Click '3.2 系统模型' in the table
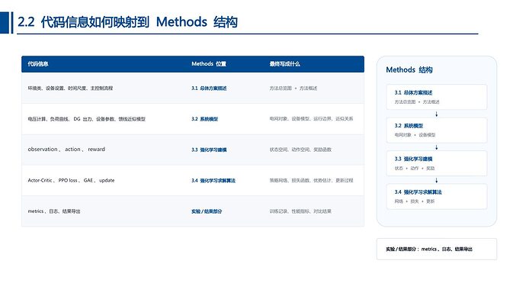Viewport: 526px width, 296px height. click(x=204, y=119)
